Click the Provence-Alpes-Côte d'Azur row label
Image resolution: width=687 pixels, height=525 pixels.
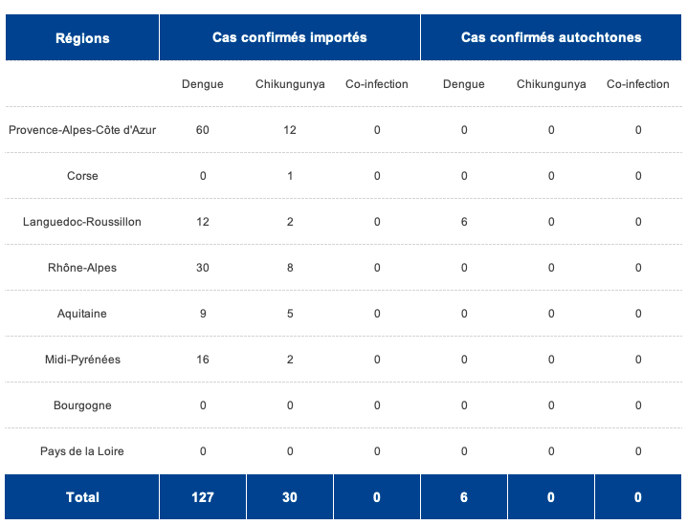82,130
